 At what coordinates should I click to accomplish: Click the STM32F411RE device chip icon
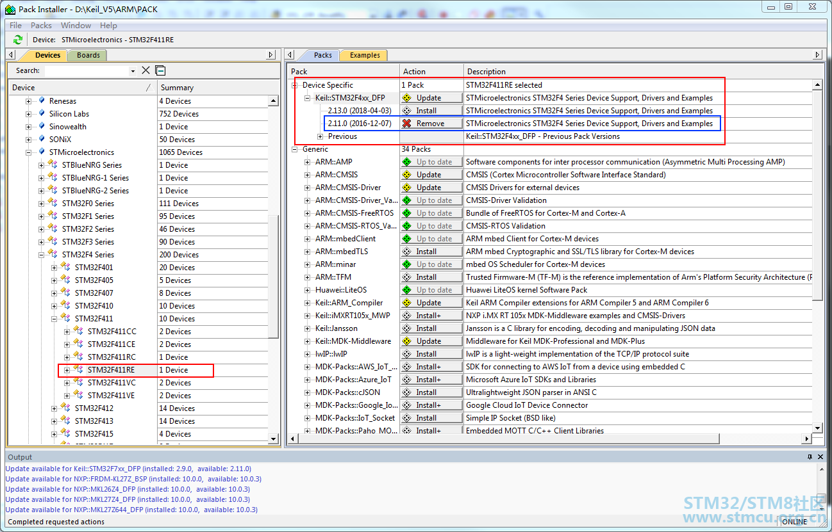coord(79,369)
